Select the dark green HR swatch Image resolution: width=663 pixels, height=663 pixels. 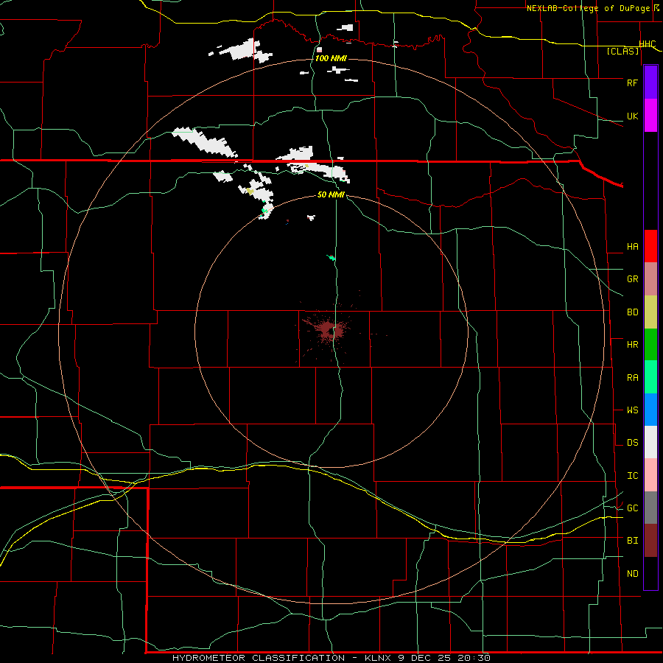pos(650,344)
